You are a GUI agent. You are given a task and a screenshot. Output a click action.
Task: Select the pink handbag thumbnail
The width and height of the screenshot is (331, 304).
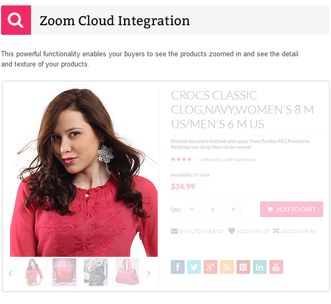127,272
